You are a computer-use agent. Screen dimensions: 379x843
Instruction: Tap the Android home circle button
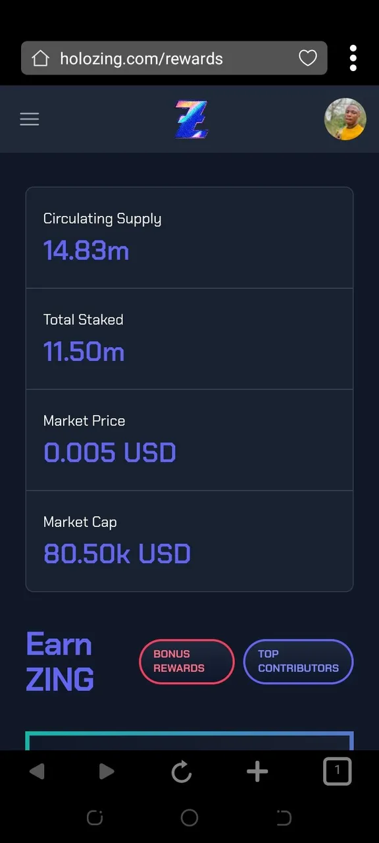(x=189, y=818)
